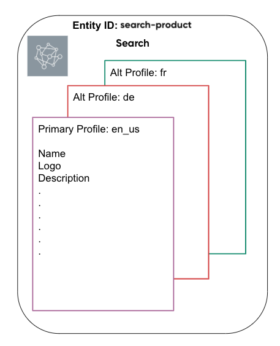The width and height of the screenshot is (280, 346).
Task: Click the green border of fr profile
Action: pos(246,155)
